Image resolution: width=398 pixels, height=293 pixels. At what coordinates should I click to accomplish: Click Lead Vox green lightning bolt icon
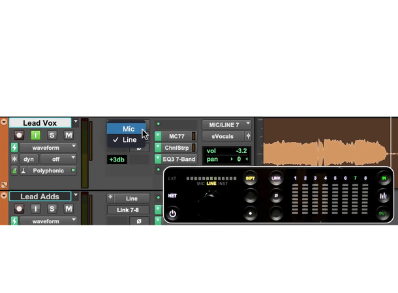[x=14, y=148]
